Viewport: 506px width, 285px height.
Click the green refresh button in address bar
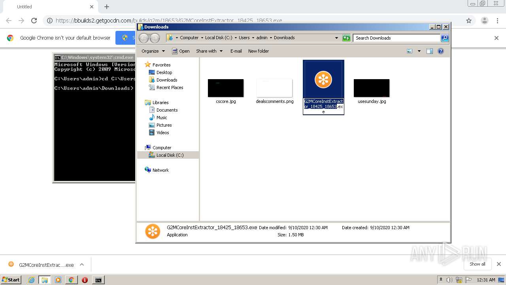346,38
